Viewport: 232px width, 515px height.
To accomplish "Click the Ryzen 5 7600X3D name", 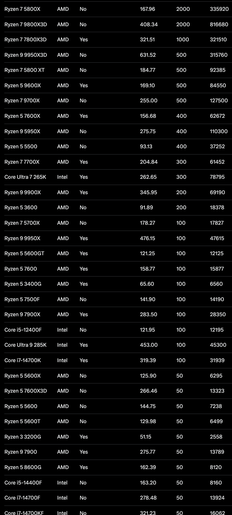I will pyautogui.click(x=26, y=391).
